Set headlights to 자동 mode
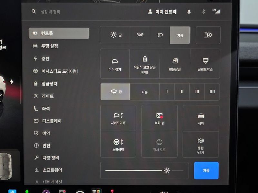Viewport: 258px width, 193px height. point(180,35)
